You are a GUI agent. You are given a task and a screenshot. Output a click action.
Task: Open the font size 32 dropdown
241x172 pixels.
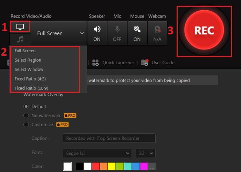pos(146,153)
